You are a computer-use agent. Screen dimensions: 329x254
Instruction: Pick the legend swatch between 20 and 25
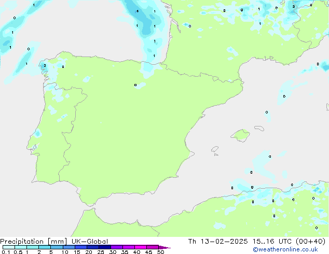click(93, 247)
